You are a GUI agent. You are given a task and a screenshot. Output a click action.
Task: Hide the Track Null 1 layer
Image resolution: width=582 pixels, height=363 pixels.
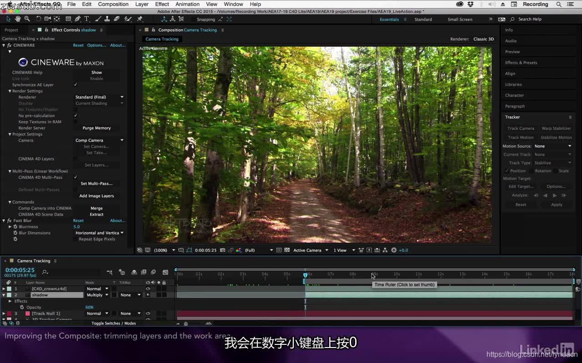(148, 314)
